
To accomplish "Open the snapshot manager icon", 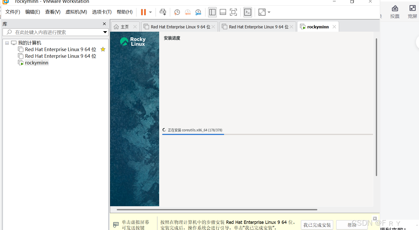I will click(198, 12).
